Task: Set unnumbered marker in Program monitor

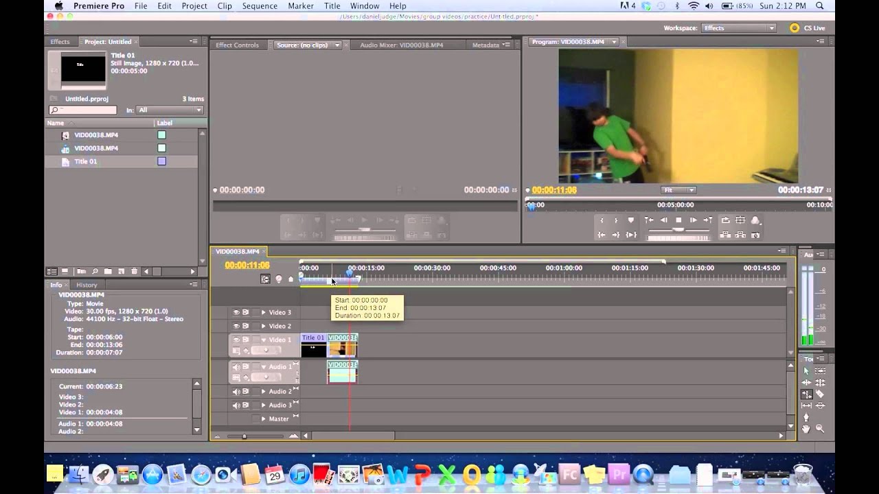Action: pos(630,220)
